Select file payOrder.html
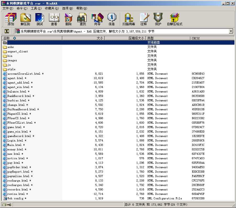236x208 pixels. (x=18, y=167)
